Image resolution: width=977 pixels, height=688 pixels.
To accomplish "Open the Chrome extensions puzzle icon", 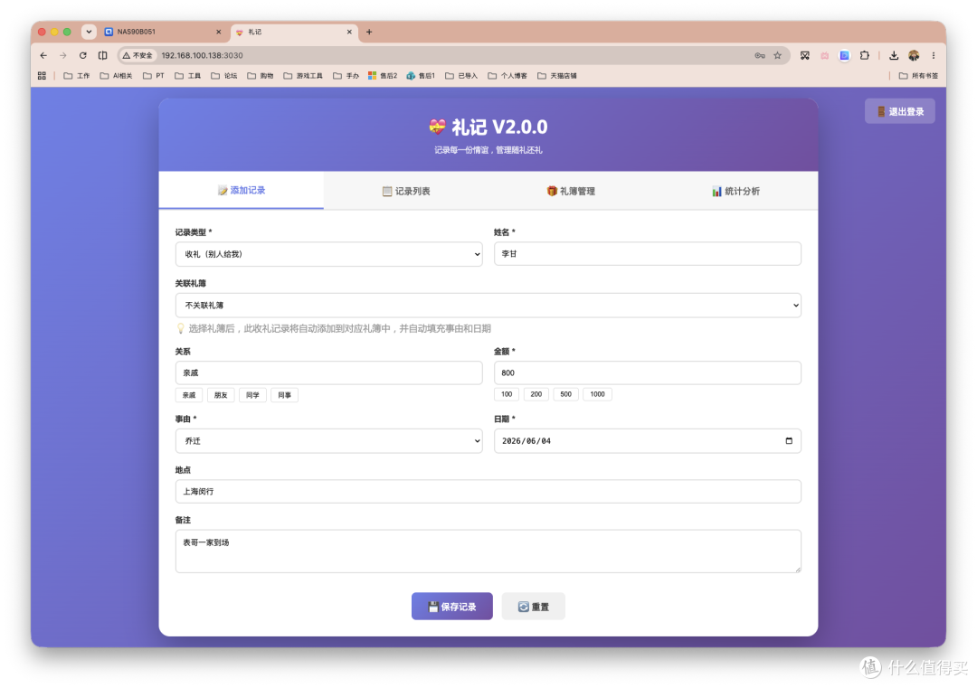I will point(864,55).
